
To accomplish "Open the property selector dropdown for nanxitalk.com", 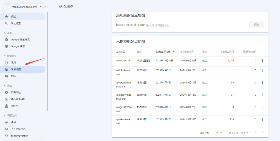I will pyautogui.click(x=24, y=7).
